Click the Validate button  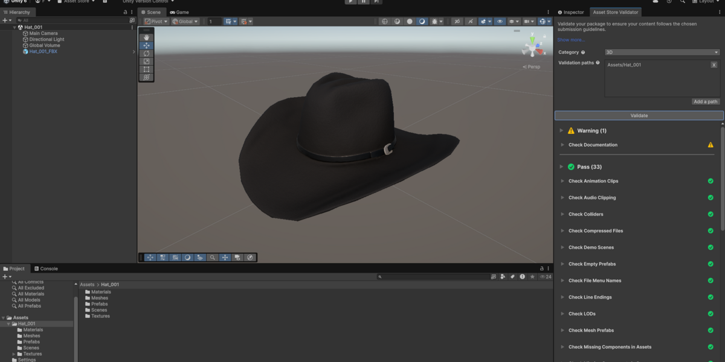639,115
